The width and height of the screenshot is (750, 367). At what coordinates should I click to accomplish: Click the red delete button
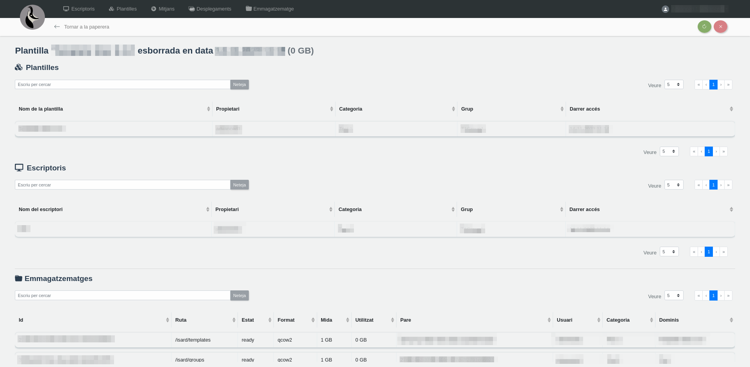point(720,27)
